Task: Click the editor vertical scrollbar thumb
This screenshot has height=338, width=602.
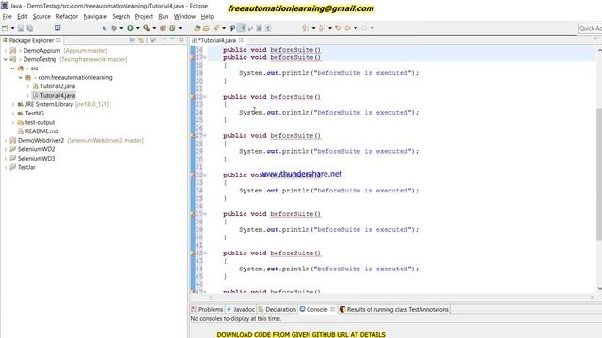Action: (x=599, y=175)
